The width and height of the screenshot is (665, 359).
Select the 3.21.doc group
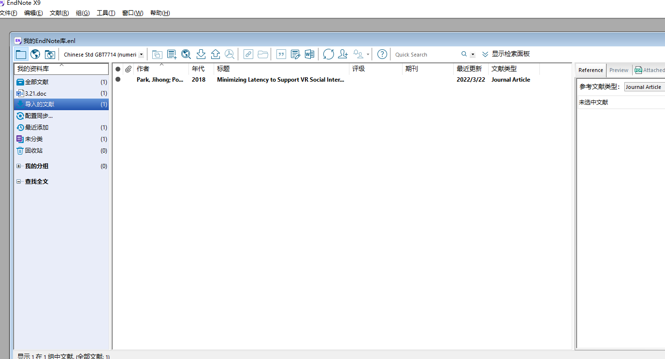(x=61, y=93)
